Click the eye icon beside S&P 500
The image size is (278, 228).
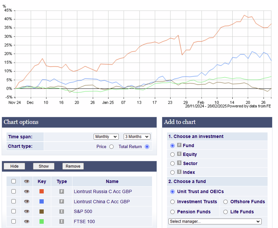coord(27,211)
